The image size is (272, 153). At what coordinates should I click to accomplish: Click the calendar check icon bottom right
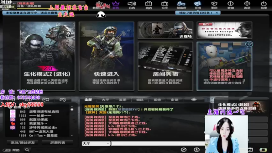tap(250, 150)
